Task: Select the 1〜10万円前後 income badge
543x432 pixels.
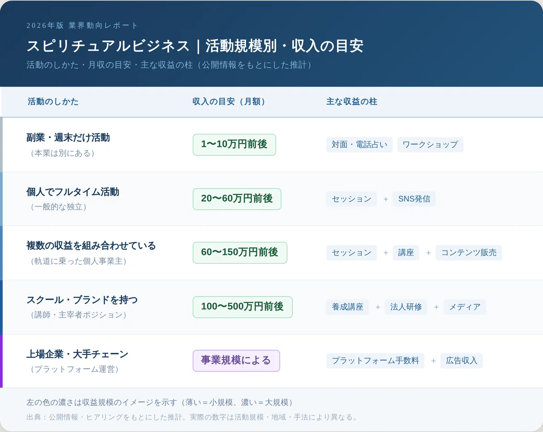Action: pos(234,144)
